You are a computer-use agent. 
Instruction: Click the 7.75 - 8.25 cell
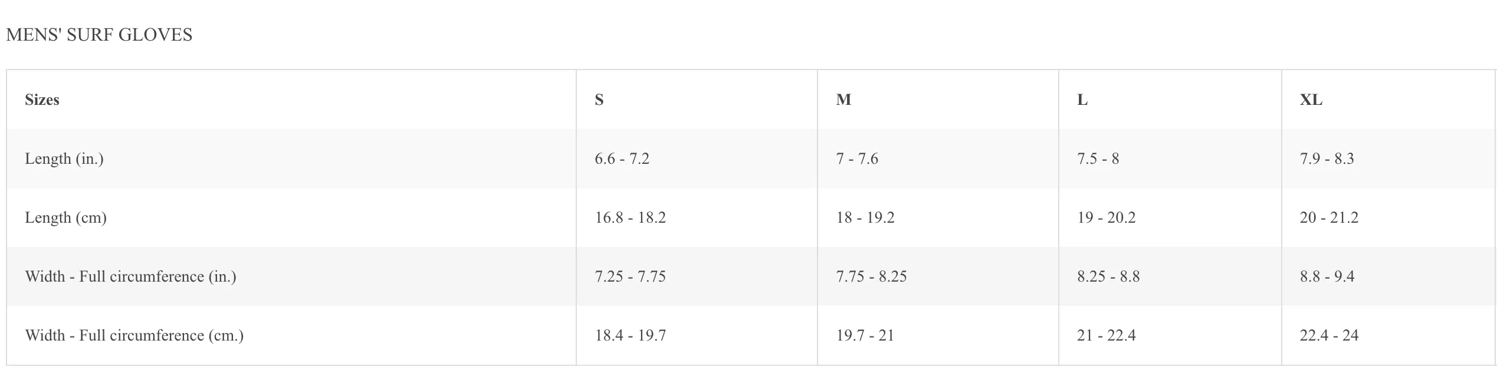938,276
